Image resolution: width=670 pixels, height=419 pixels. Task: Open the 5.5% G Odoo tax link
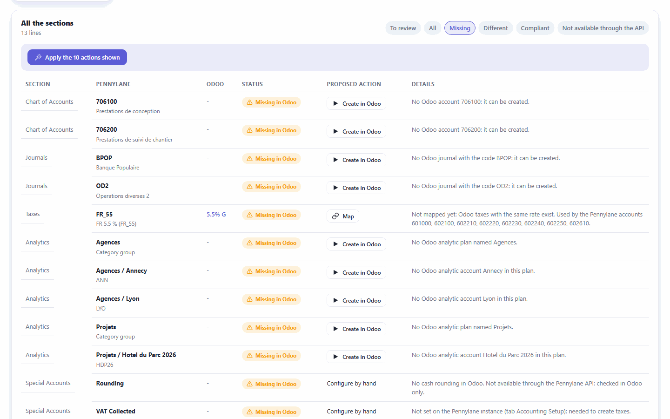[x=216, y=215]
